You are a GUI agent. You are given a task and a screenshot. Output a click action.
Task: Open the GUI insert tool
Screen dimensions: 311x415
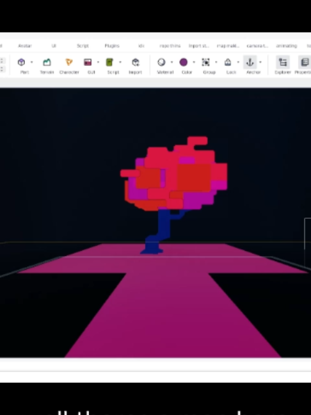click(x=88, y=62)
